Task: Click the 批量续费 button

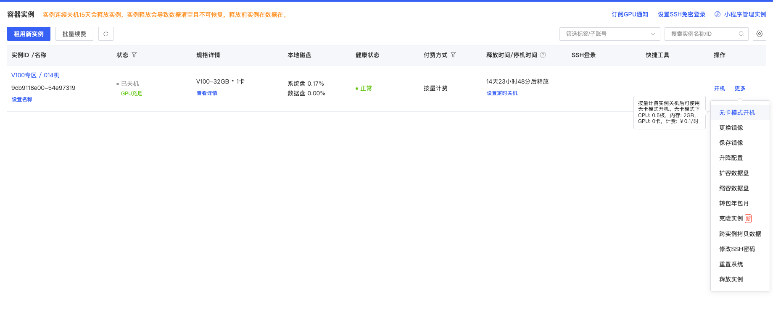Action: 74,34
